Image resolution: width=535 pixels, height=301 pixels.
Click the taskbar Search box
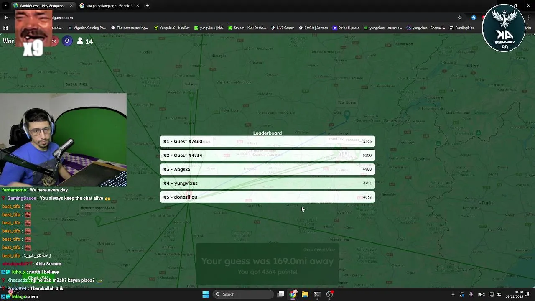tap(244, 294)
